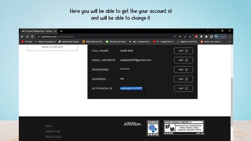This screenshot has width=251, height=141.
Task: Open the Terms of Use footer link
Action: pos(53,131)
